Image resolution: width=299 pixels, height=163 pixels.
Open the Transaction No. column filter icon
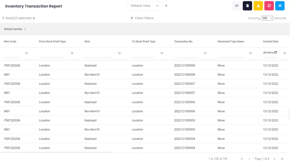(205, 54)
